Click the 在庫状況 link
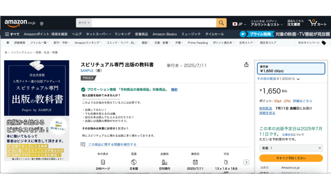Screen dimensions: 331x186 click(287, 135)
